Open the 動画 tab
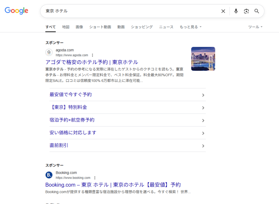Viewport: 279px width, 204px height. (x=121, y=27)
